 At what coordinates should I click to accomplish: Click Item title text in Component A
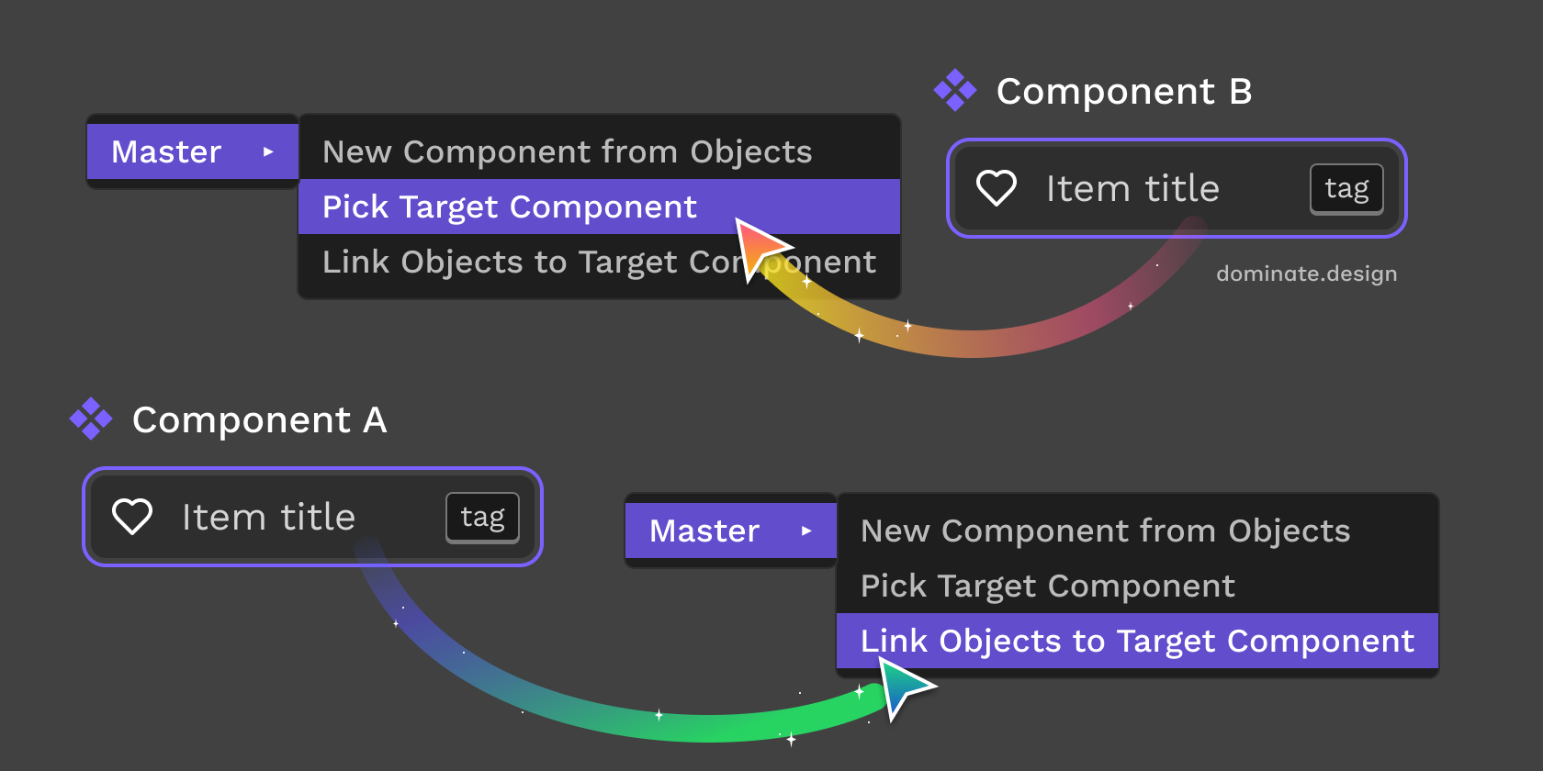[268, 517]
